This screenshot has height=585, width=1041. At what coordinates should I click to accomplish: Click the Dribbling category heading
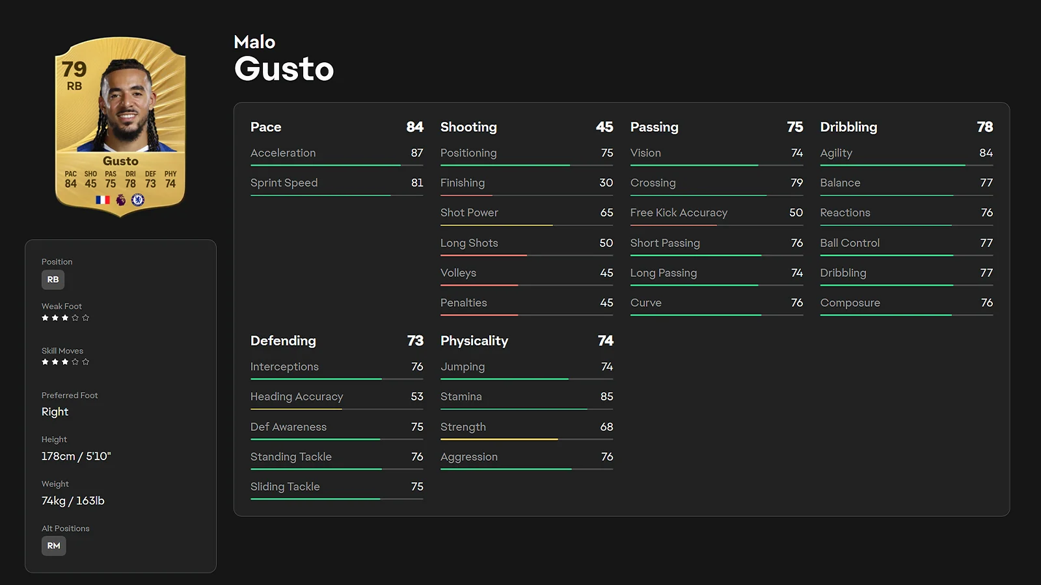coord(848,127)
